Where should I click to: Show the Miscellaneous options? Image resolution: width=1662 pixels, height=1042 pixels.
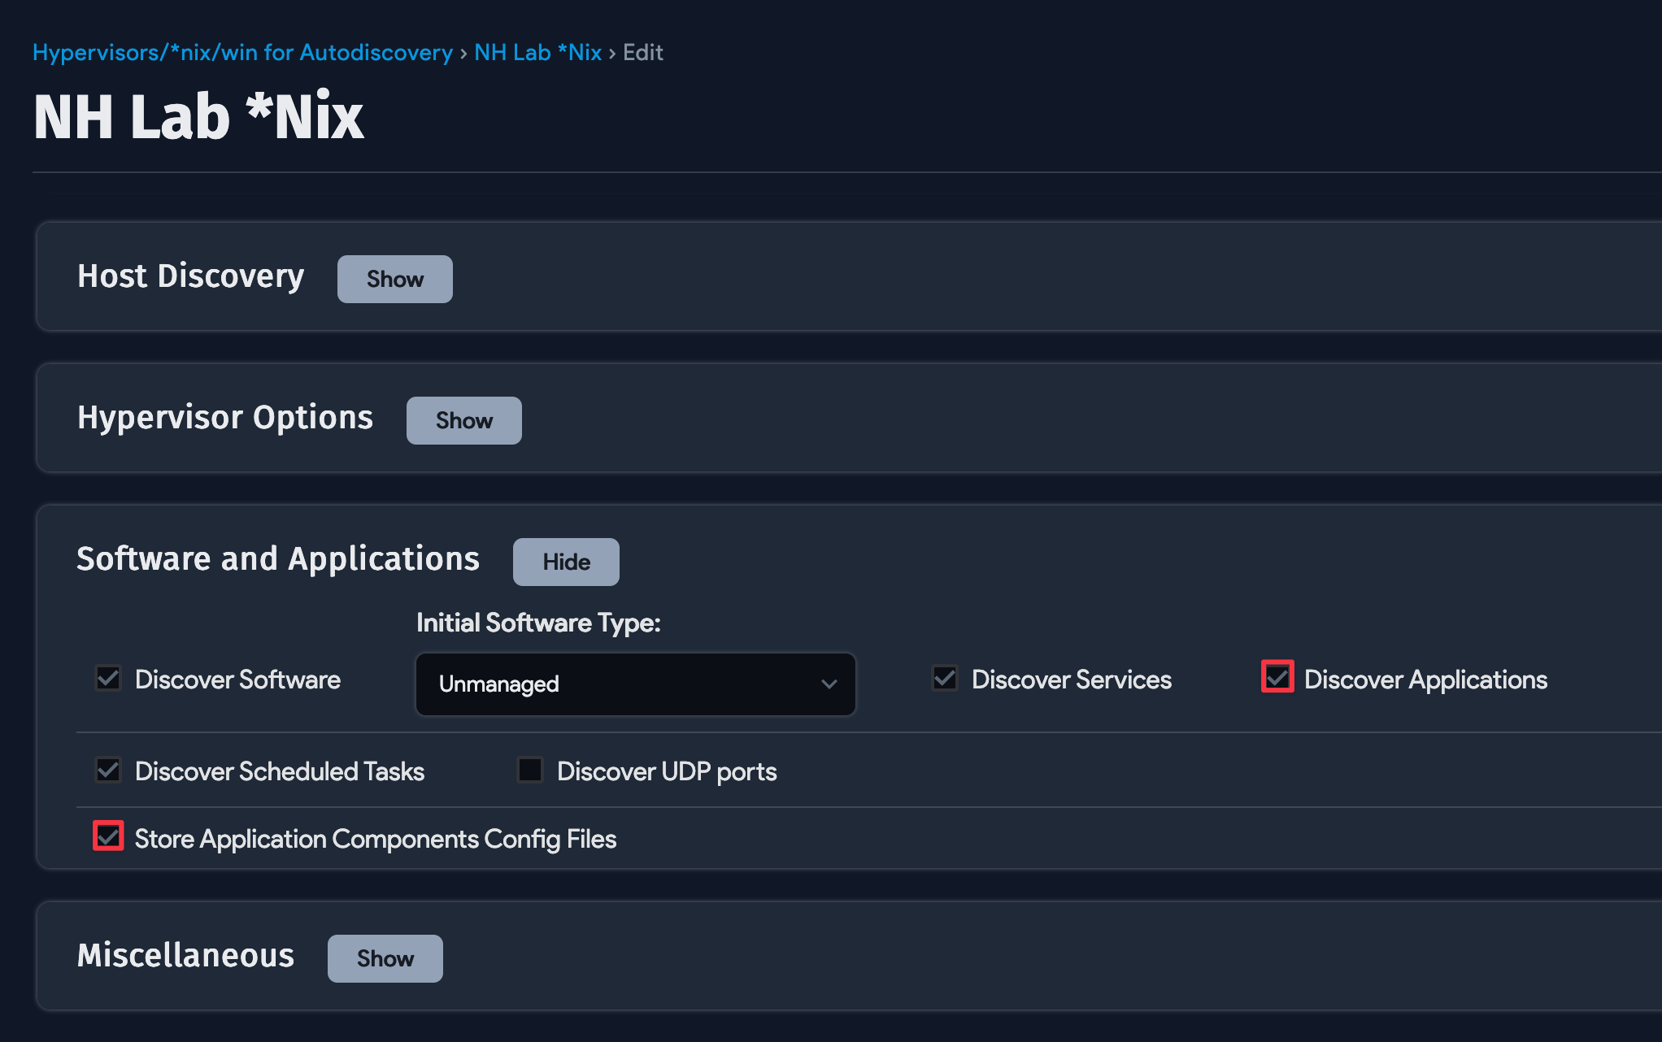385,958
